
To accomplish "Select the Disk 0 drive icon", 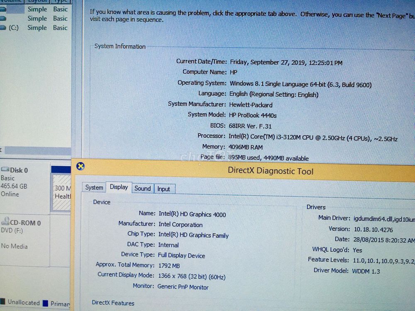I will click(x=5, y=170).
